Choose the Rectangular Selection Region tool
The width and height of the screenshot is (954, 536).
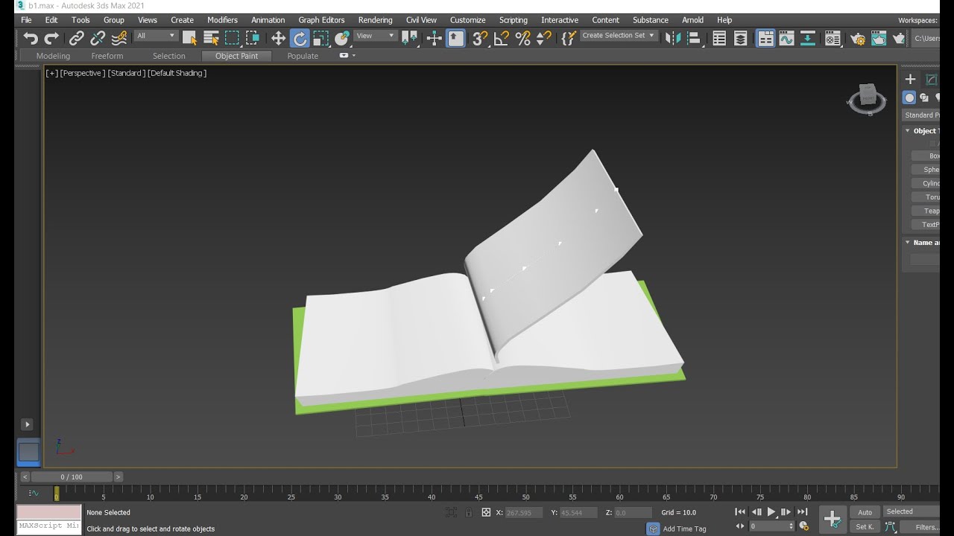pos(232,38)
